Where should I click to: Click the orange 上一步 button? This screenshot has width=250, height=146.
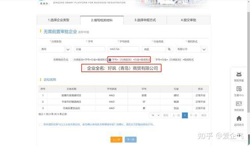(x=116, y=139)
